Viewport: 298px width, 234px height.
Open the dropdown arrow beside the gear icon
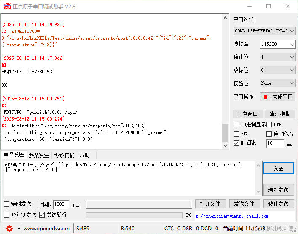tap(19, 229)
